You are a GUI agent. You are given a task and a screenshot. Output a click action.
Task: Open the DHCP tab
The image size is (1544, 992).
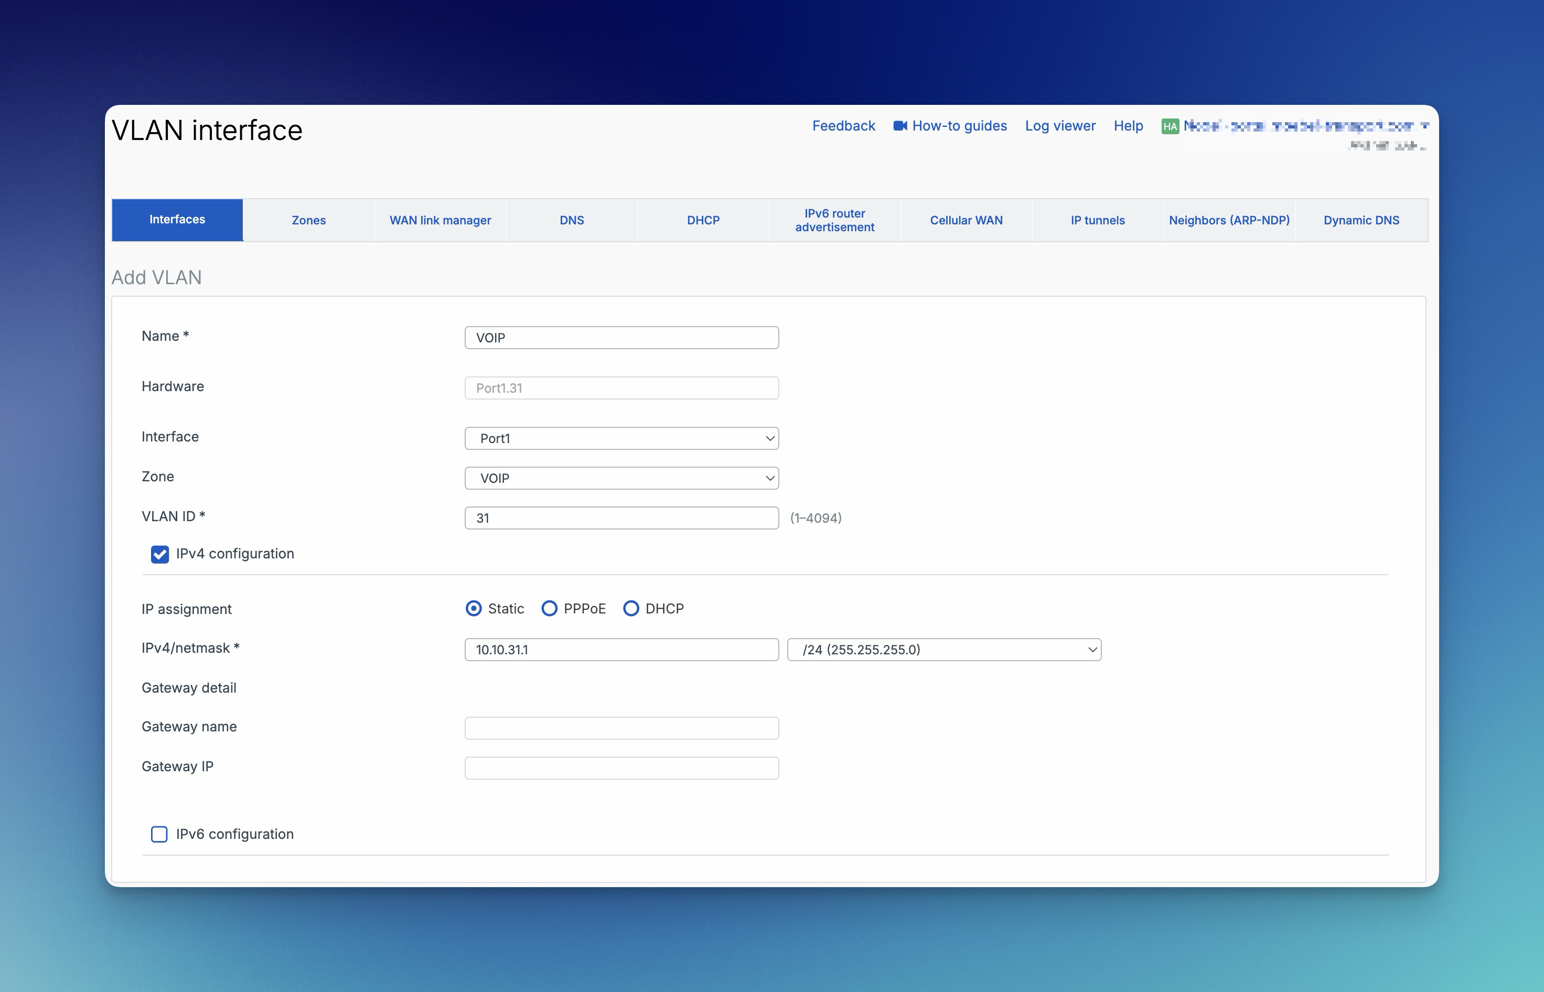703,220
